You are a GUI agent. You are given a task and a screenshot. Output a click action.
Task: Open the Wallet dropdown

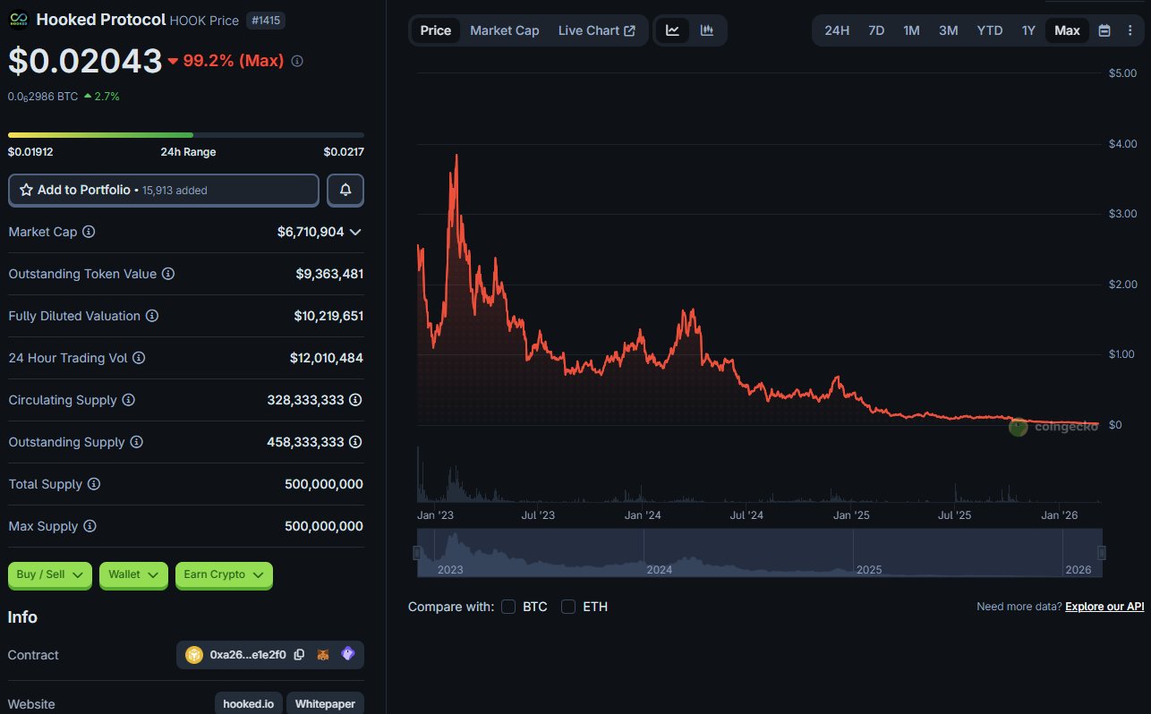134,575
